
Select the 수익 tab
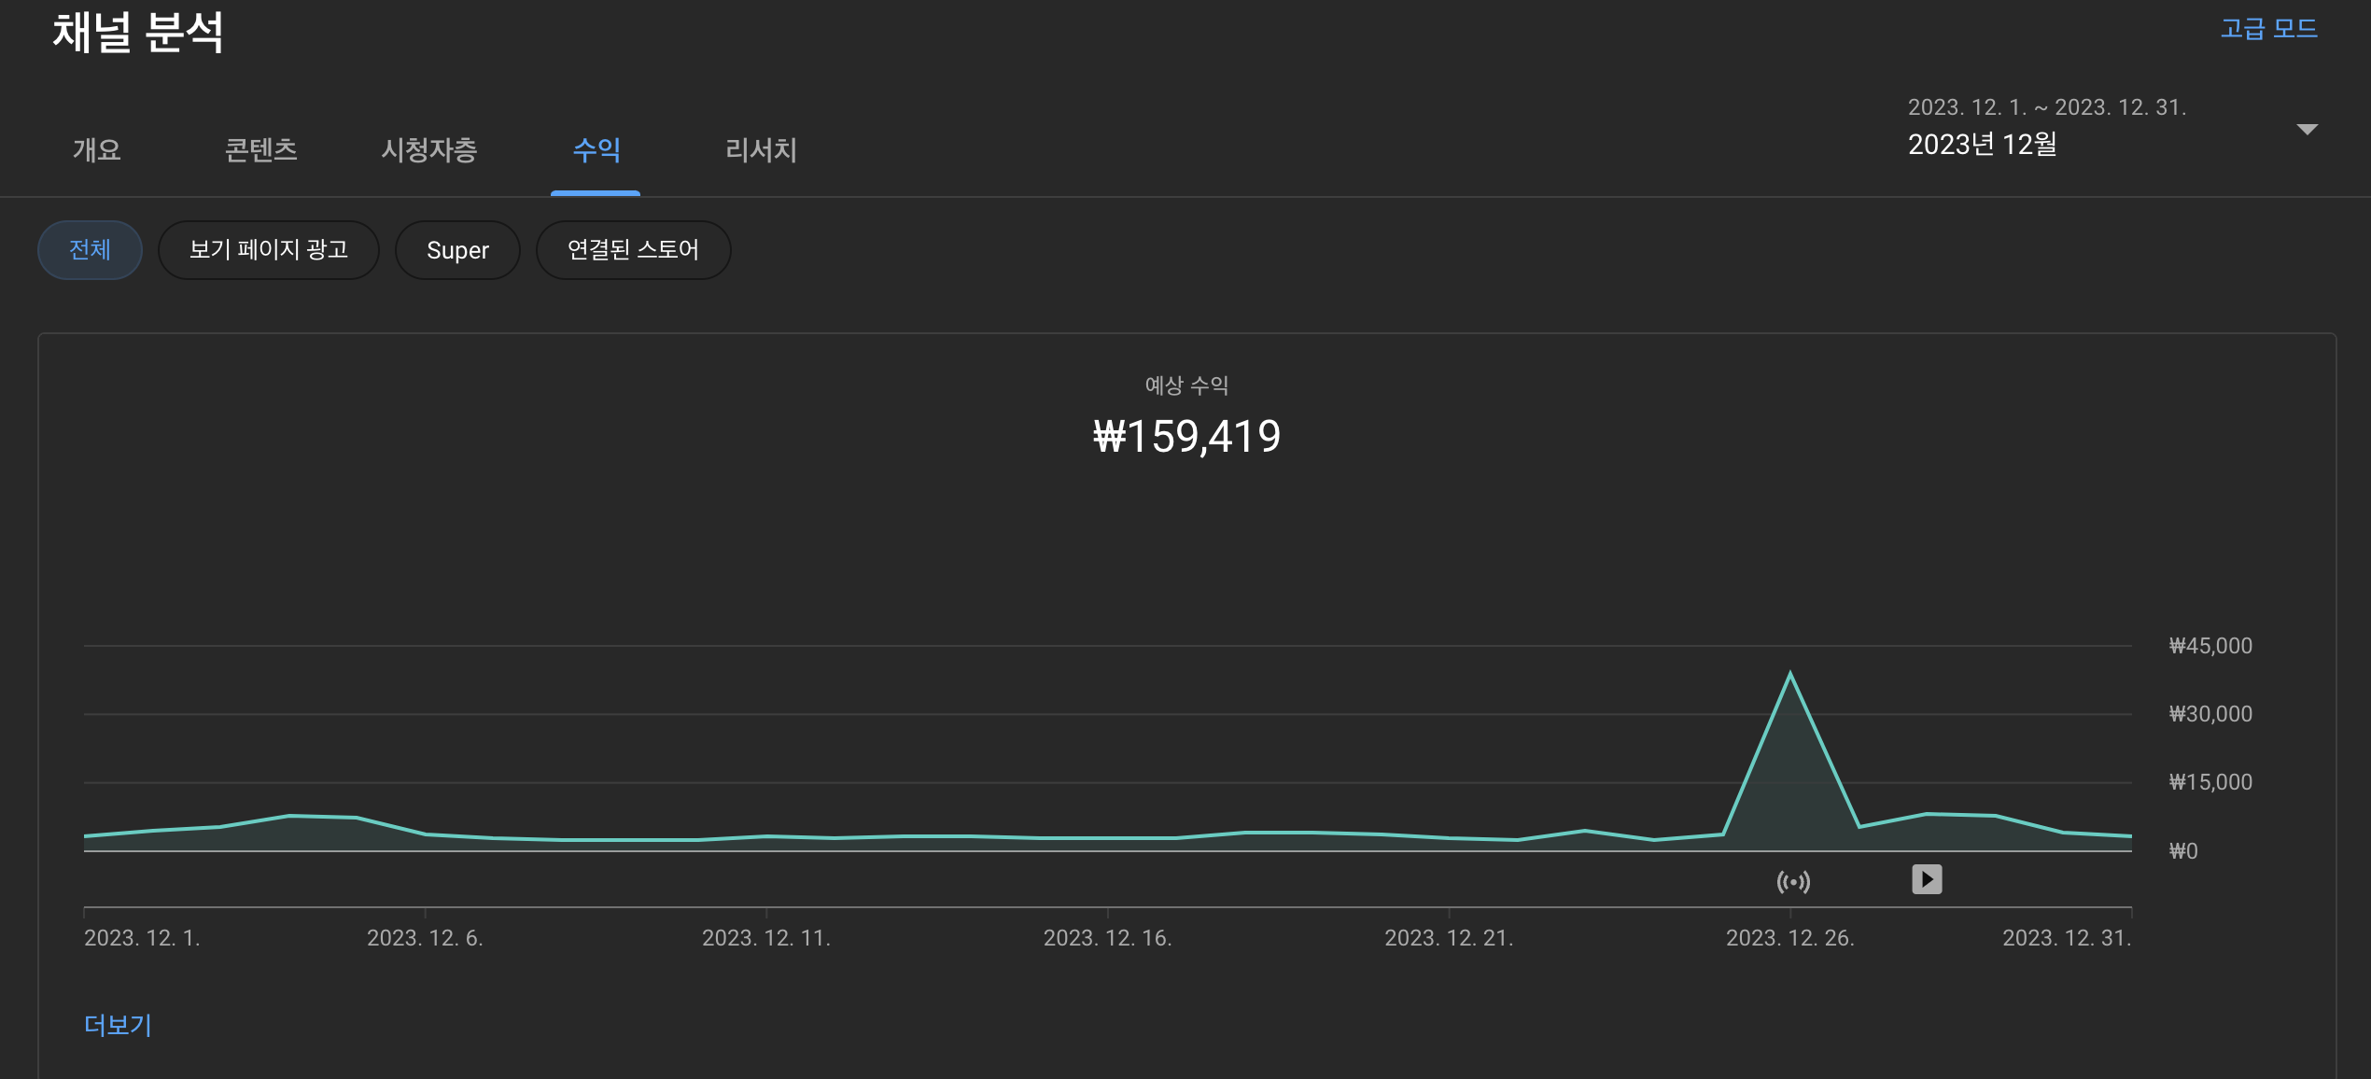pos(596,149)
